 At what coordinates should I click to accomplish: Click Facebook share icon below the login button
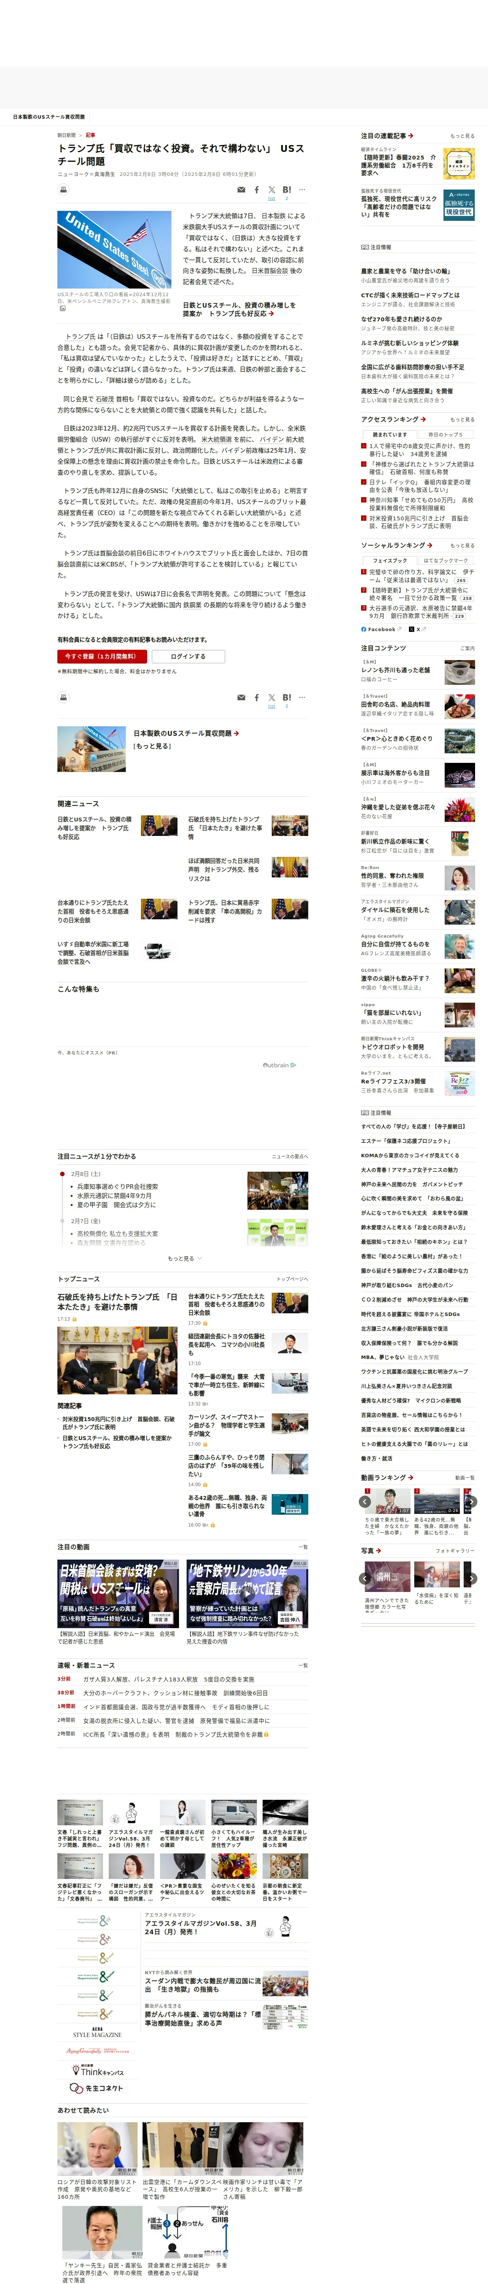pyautogui.click(x=257, y=698)
